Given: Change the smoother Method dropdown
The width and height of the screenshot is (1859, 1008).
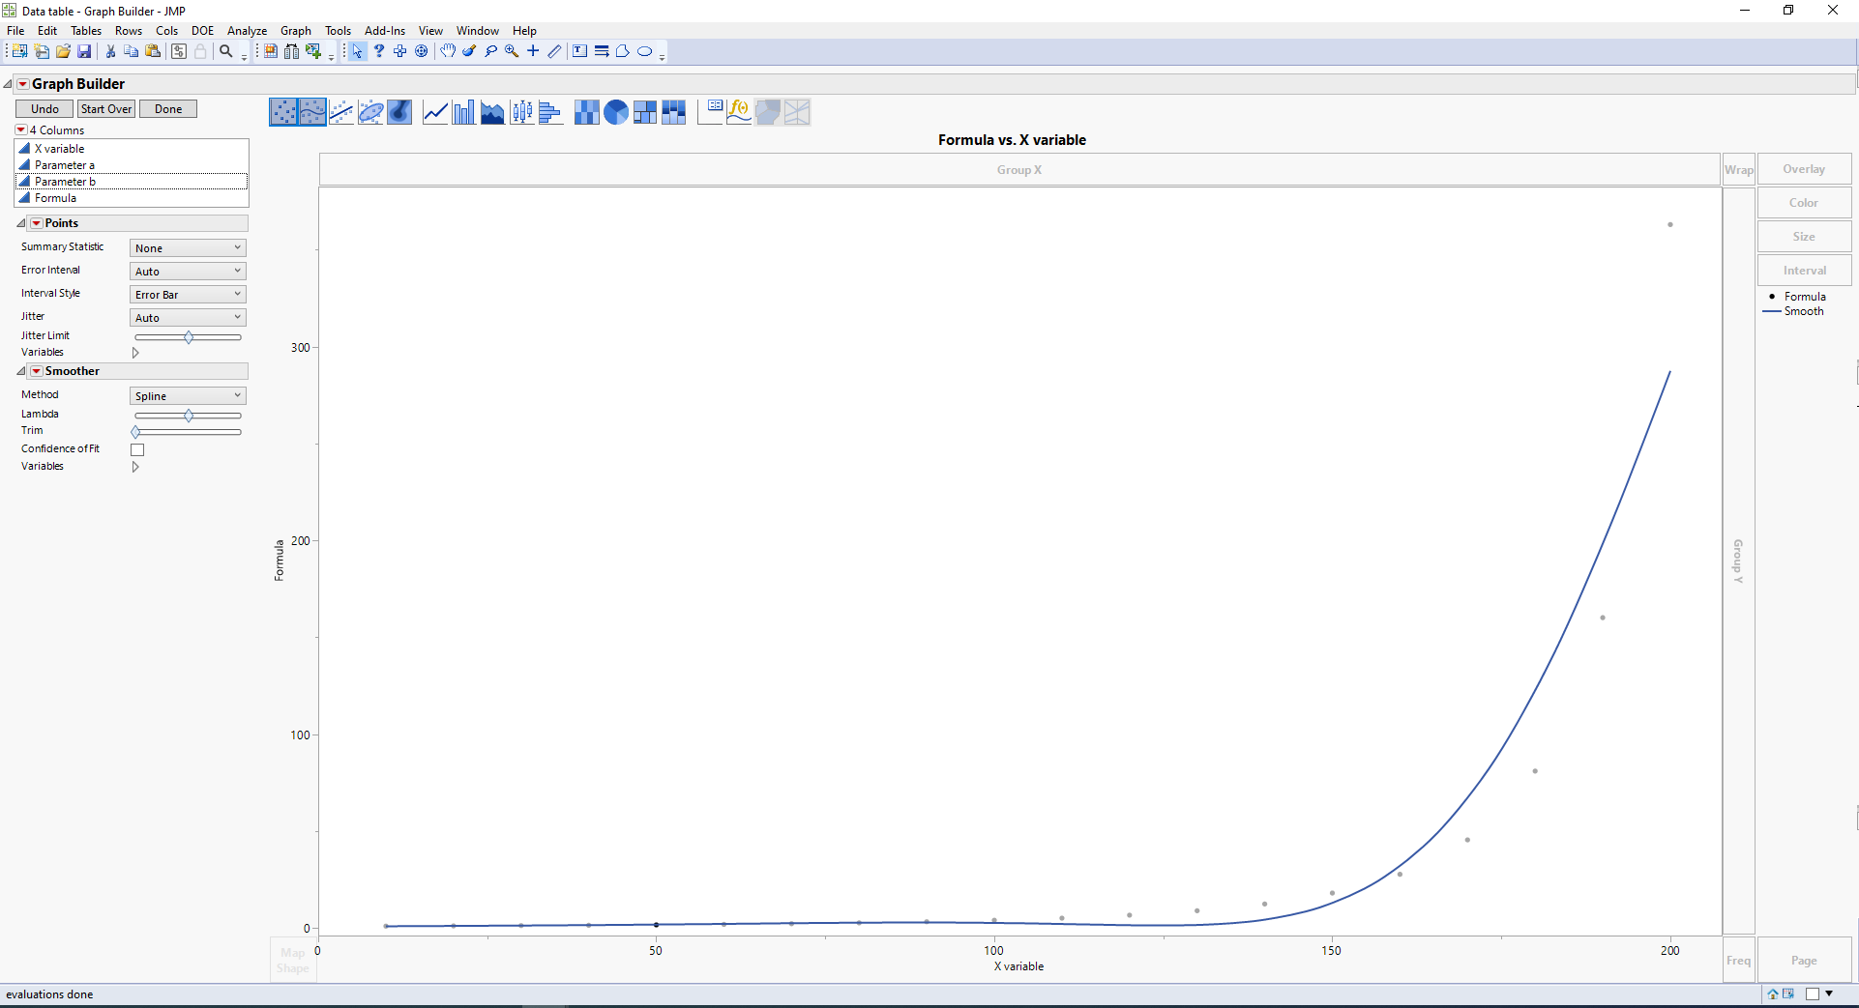Looking at the screenshot, I should tap(187, 395).
